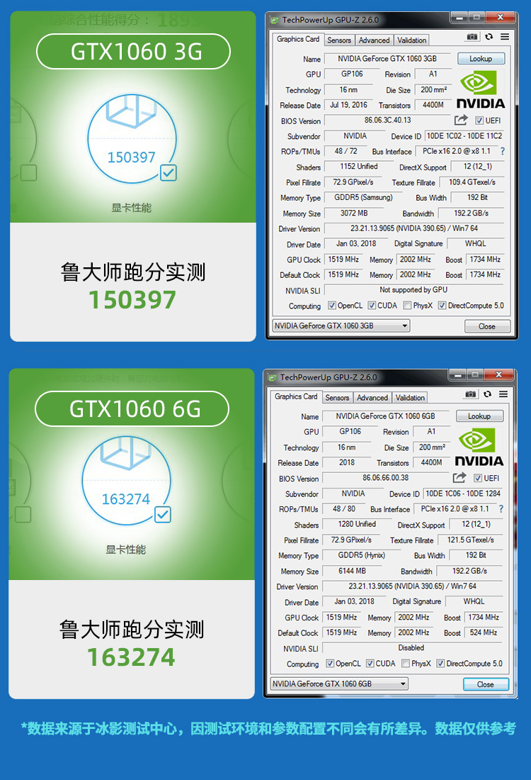The width and height of the screenshot is (531, 780).
Task: Switch to Advanced tab in 3GB window
Action: 374,40
